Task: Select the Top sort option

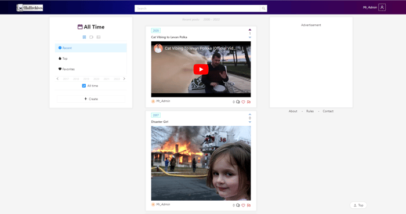Action: pos(91,59)
